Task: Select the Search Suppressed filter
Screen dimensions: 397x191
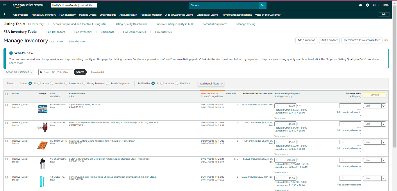Action: [108, 83]
